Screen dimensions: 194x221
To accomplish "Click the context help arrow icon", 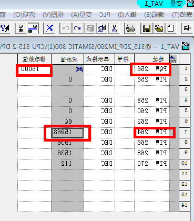I will 5,28.
